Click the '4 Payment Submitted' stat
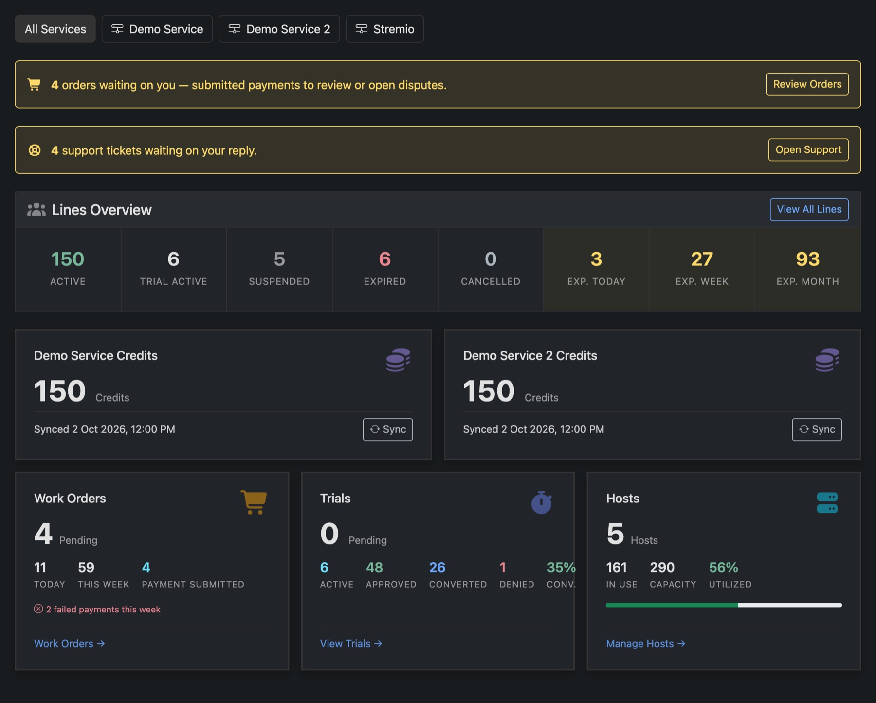 coord(193,575)
